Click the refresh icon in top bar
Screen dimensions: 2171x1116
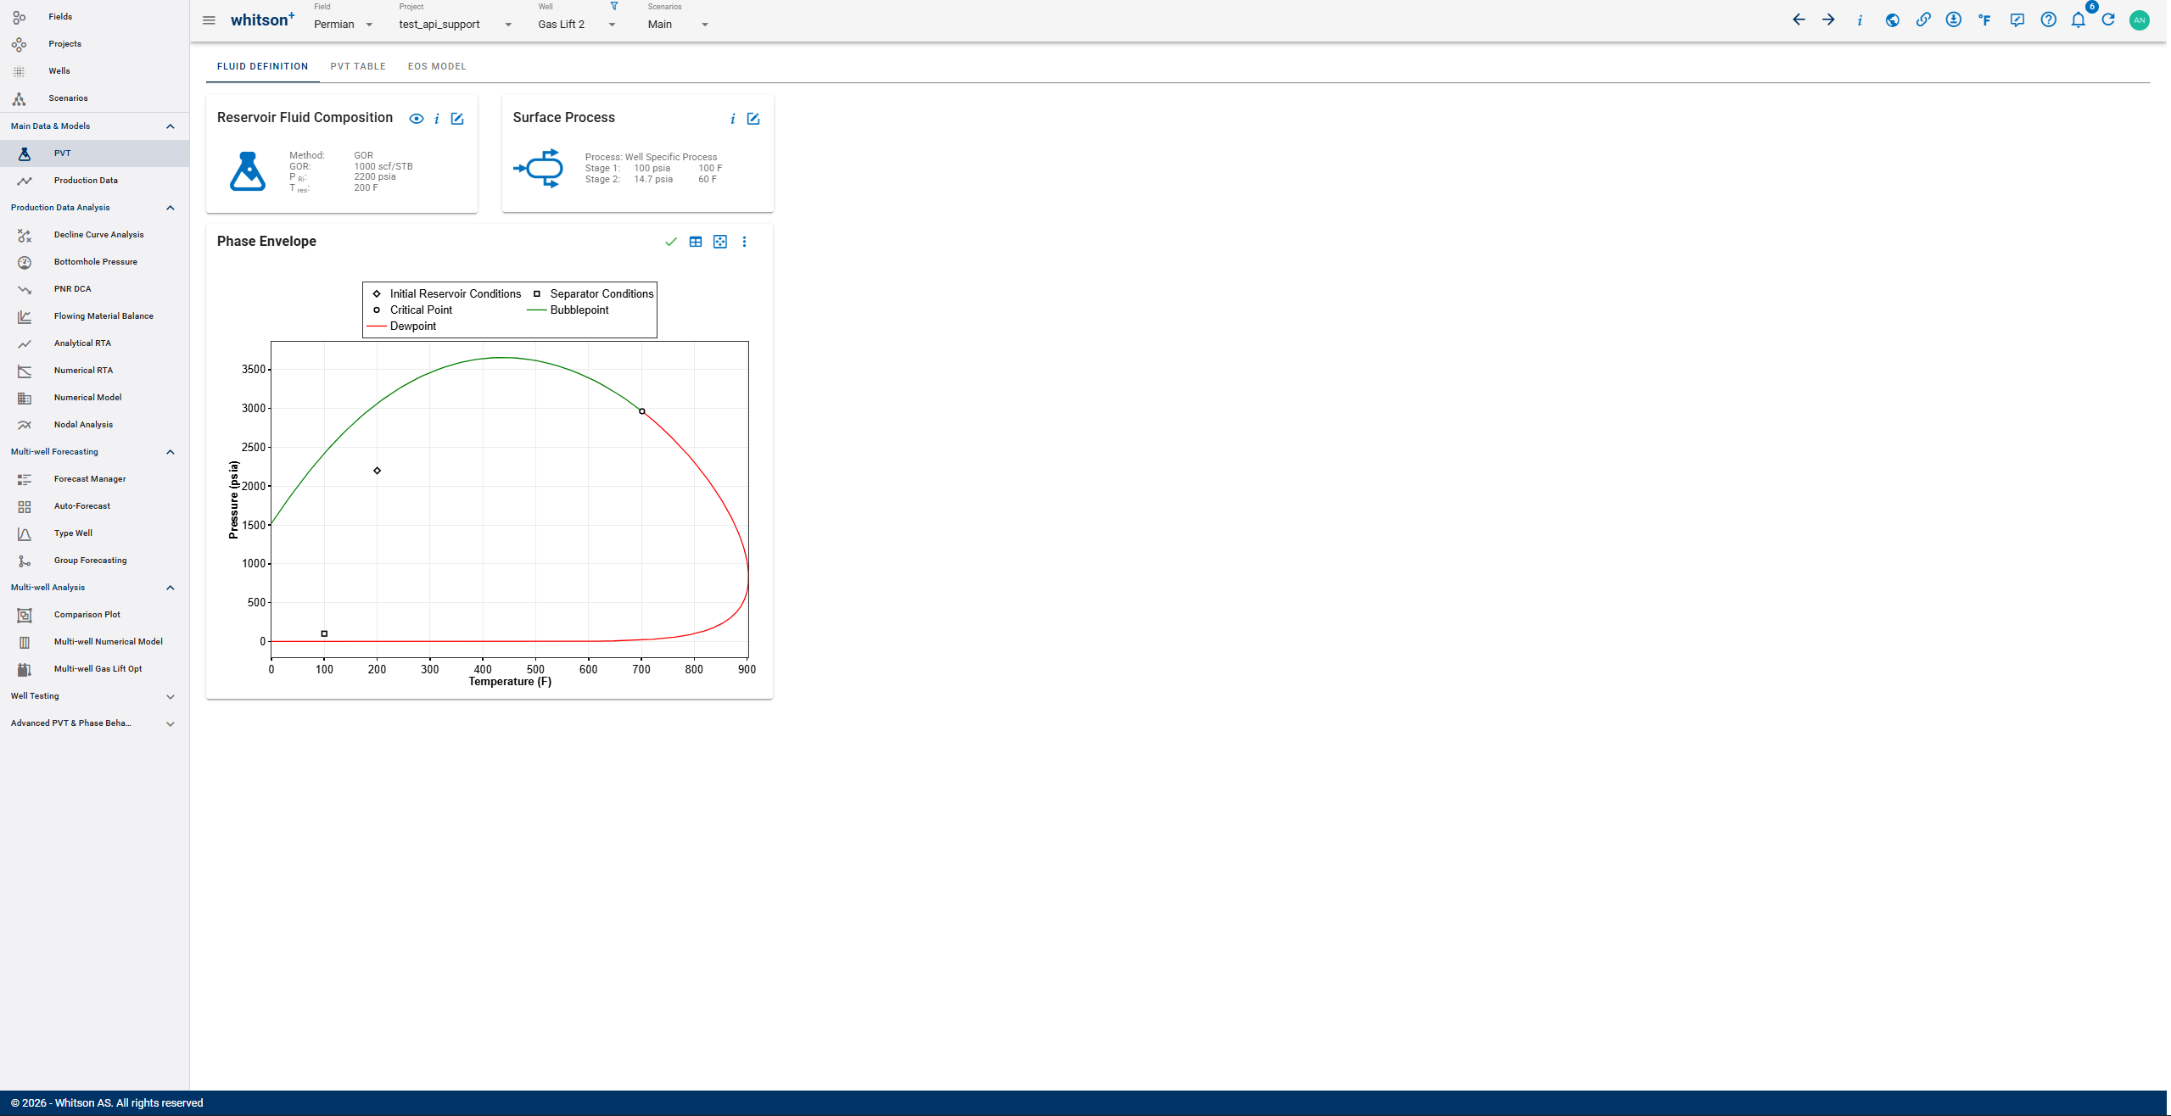point(2108,20)
